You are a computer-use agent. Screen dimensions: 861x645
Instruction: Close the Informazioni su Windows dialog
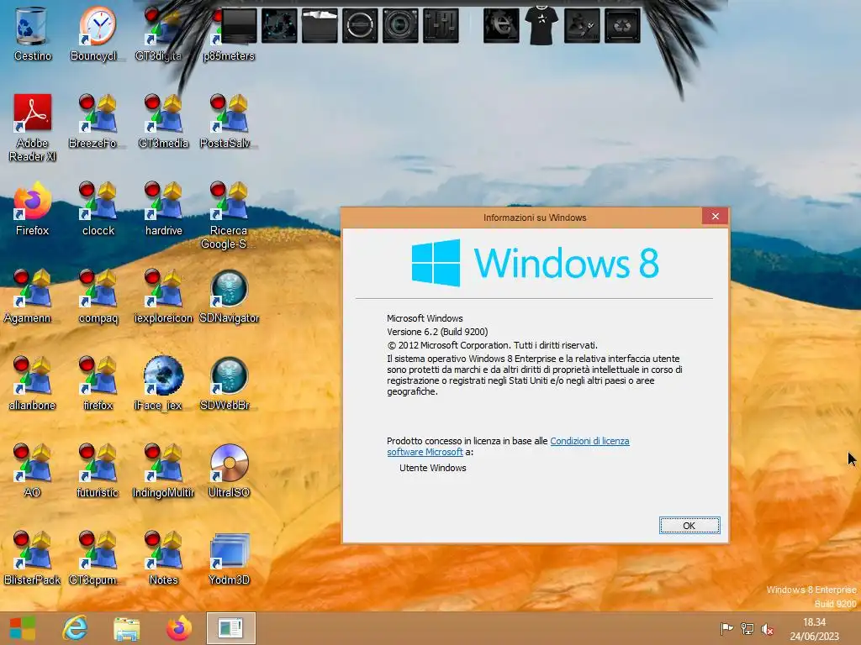click(x=715, y=216)
